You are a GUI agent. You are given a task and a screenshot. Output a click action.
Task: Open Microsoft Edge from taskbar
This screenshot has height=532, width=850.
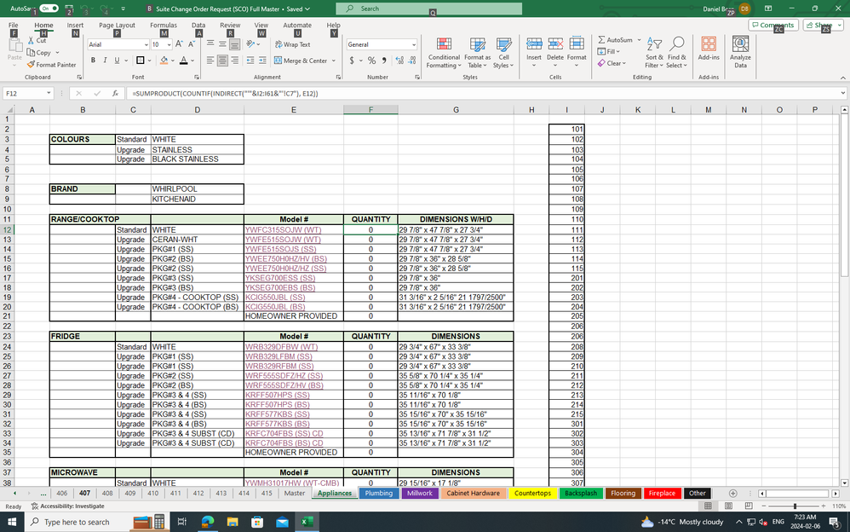point(208,522)
